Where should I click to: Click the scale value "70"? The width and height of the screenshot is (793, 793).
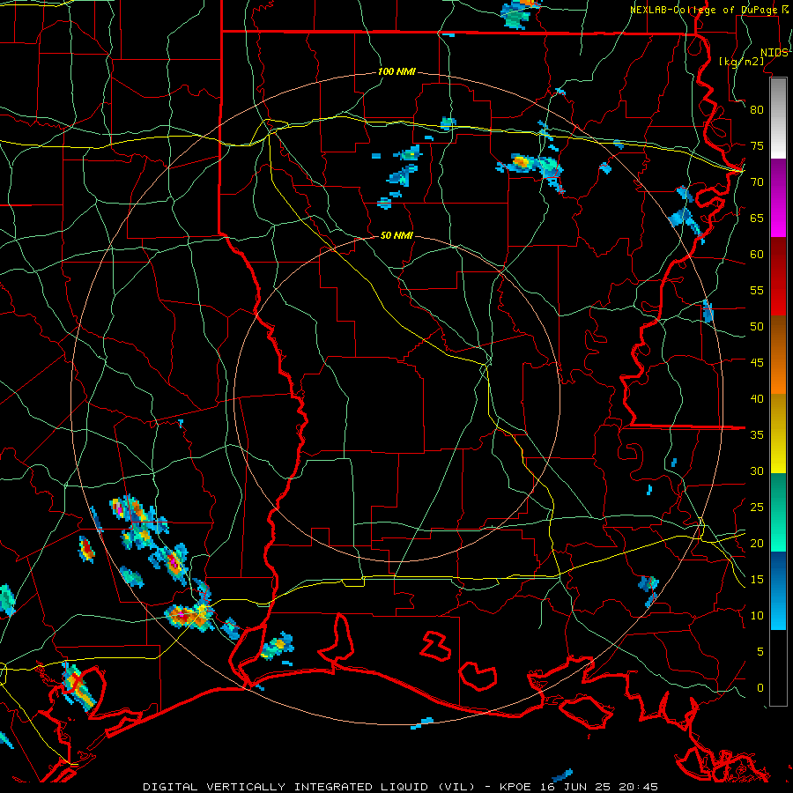click(757, 182)
